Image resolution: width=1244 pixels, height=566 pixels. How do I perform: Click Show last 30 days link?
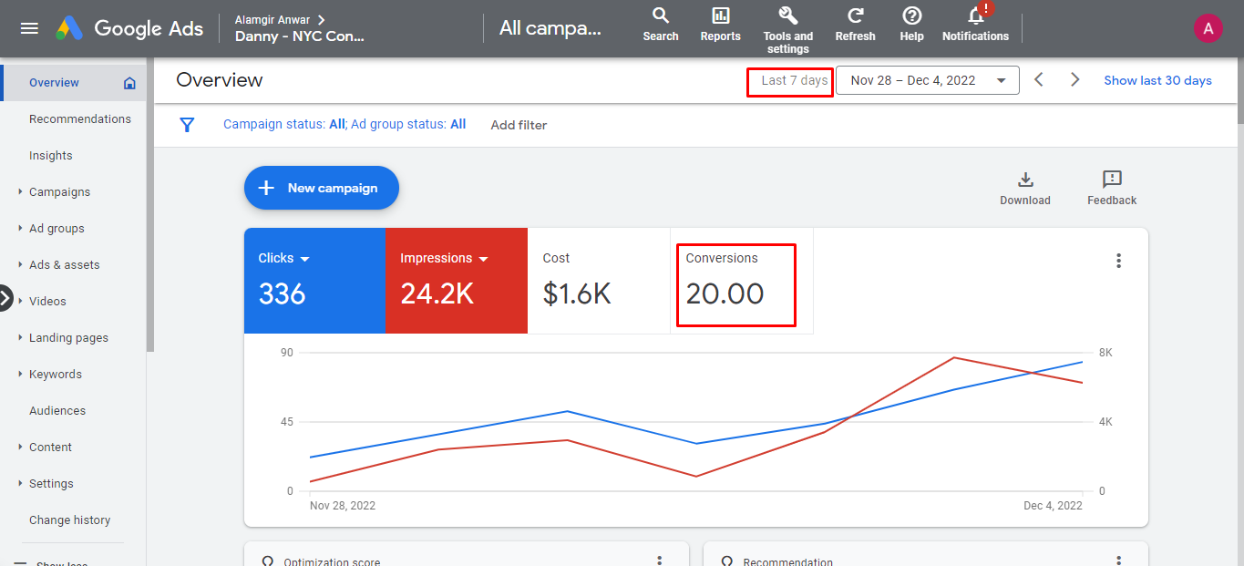pyautogui.click(x=1157, y=80)
